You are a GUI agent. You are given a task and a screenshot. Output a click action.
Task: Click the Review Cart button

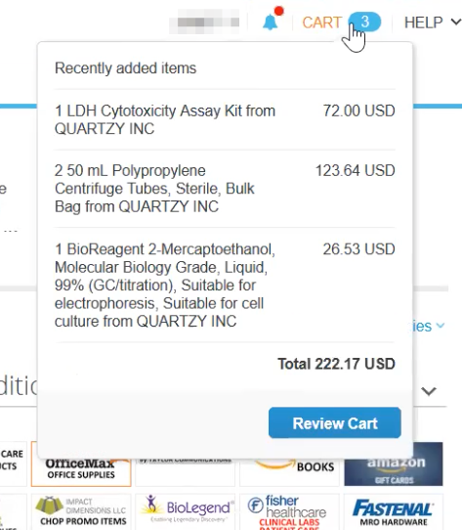(335, 422)
